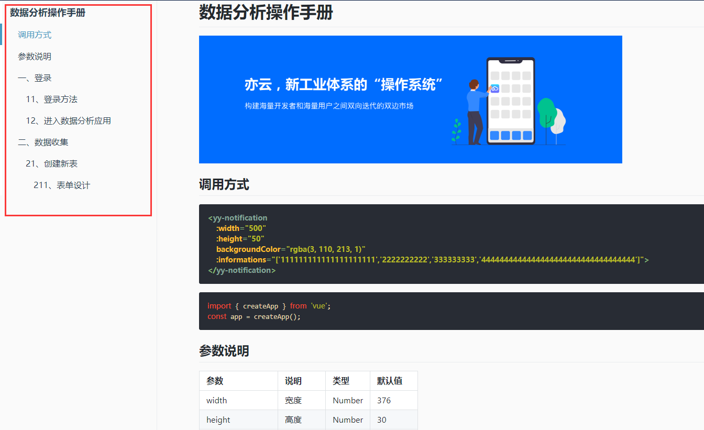Click the main page heading 数据分析操作手册
The width and height of the screenshot is (704, 430).
pyautogui.click(x=266, y=12)
